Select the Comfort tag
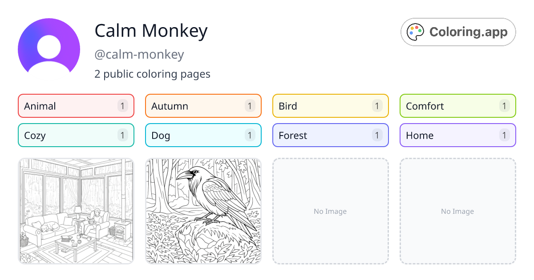The height and width of the screenshot is (280, 534). (457, 106)
